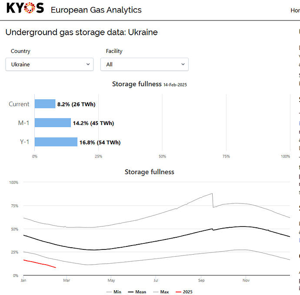Click the KYOS logo
The height and width of the screenshot is (295, 300).
25,8
